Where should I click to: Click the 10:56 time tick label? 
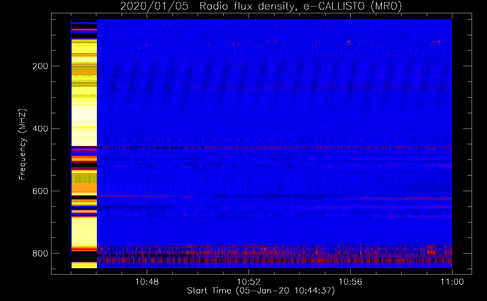pos(350,282)
